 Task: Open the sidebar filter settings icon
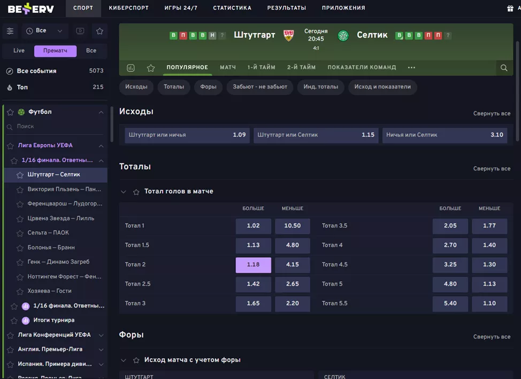coord(10,31)
